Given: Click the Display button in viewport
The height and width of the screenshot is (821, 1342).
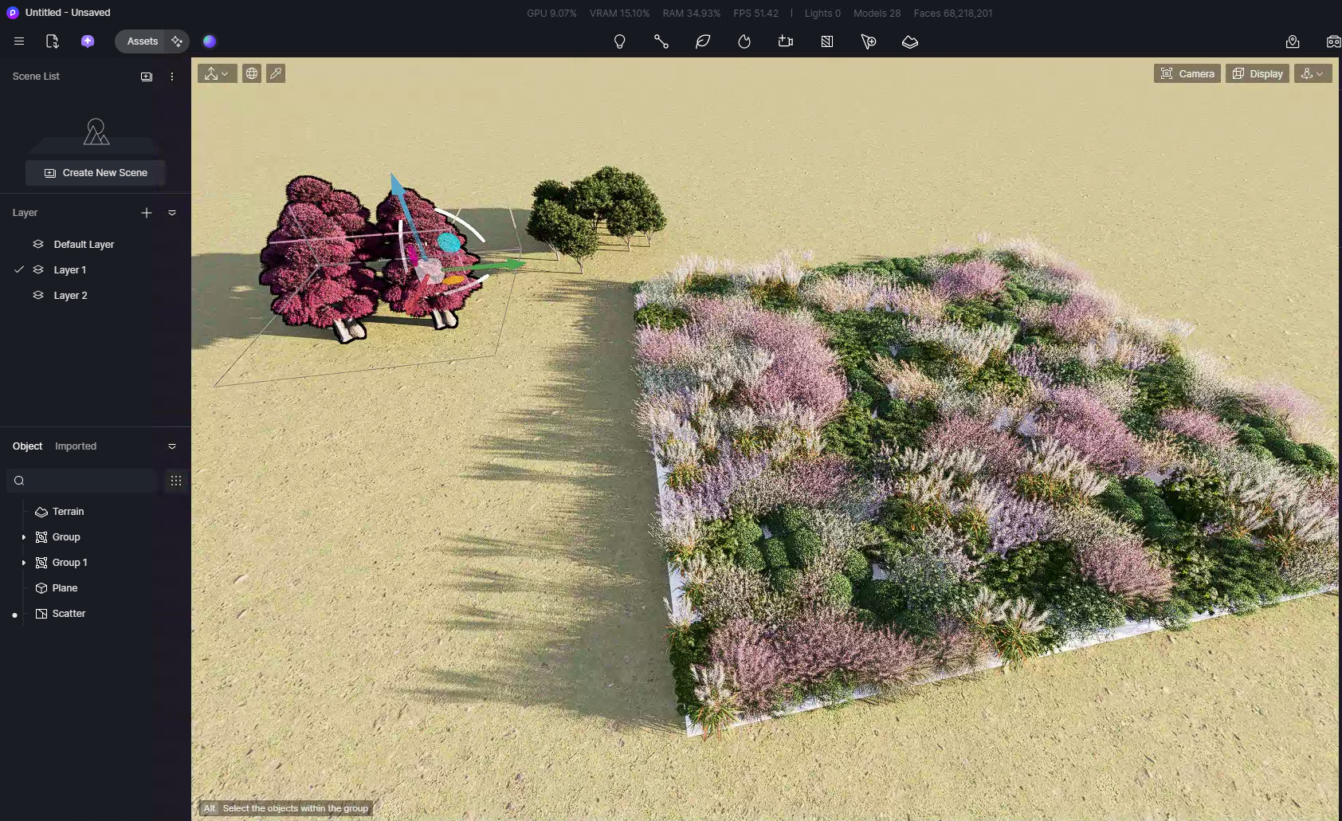Looking at the screenshot, I should point(1258,73).
